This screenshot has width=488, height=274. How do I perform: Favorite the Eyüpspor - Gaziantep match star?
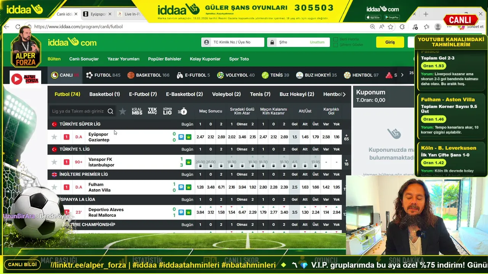[x=54, y=137]
